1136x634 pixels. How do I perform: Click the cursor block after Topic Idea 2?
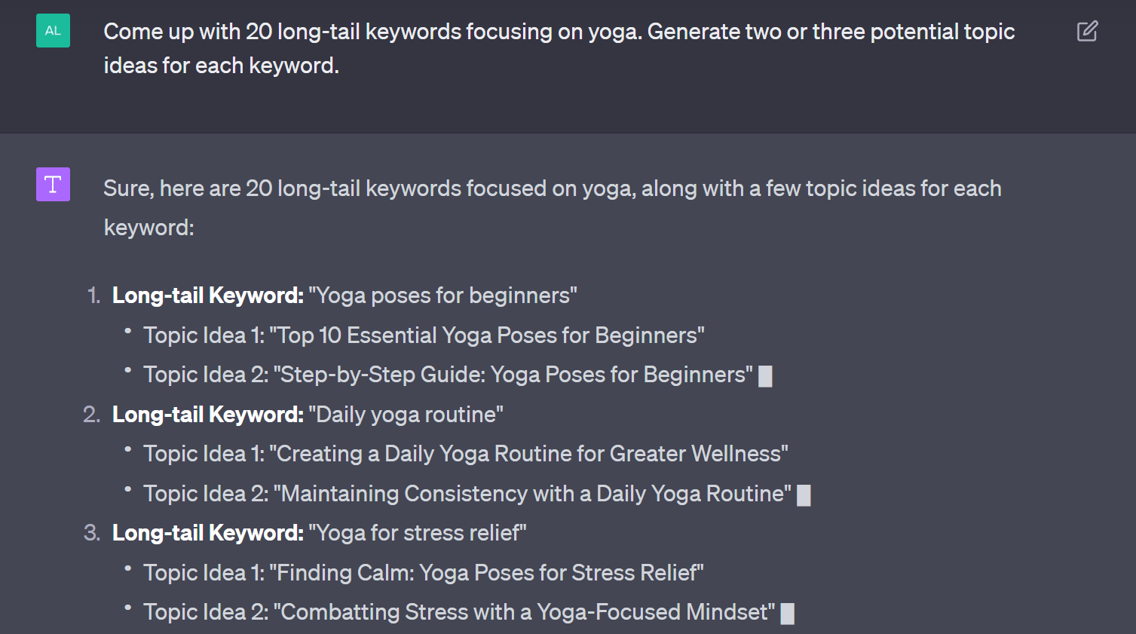point(765,375)
